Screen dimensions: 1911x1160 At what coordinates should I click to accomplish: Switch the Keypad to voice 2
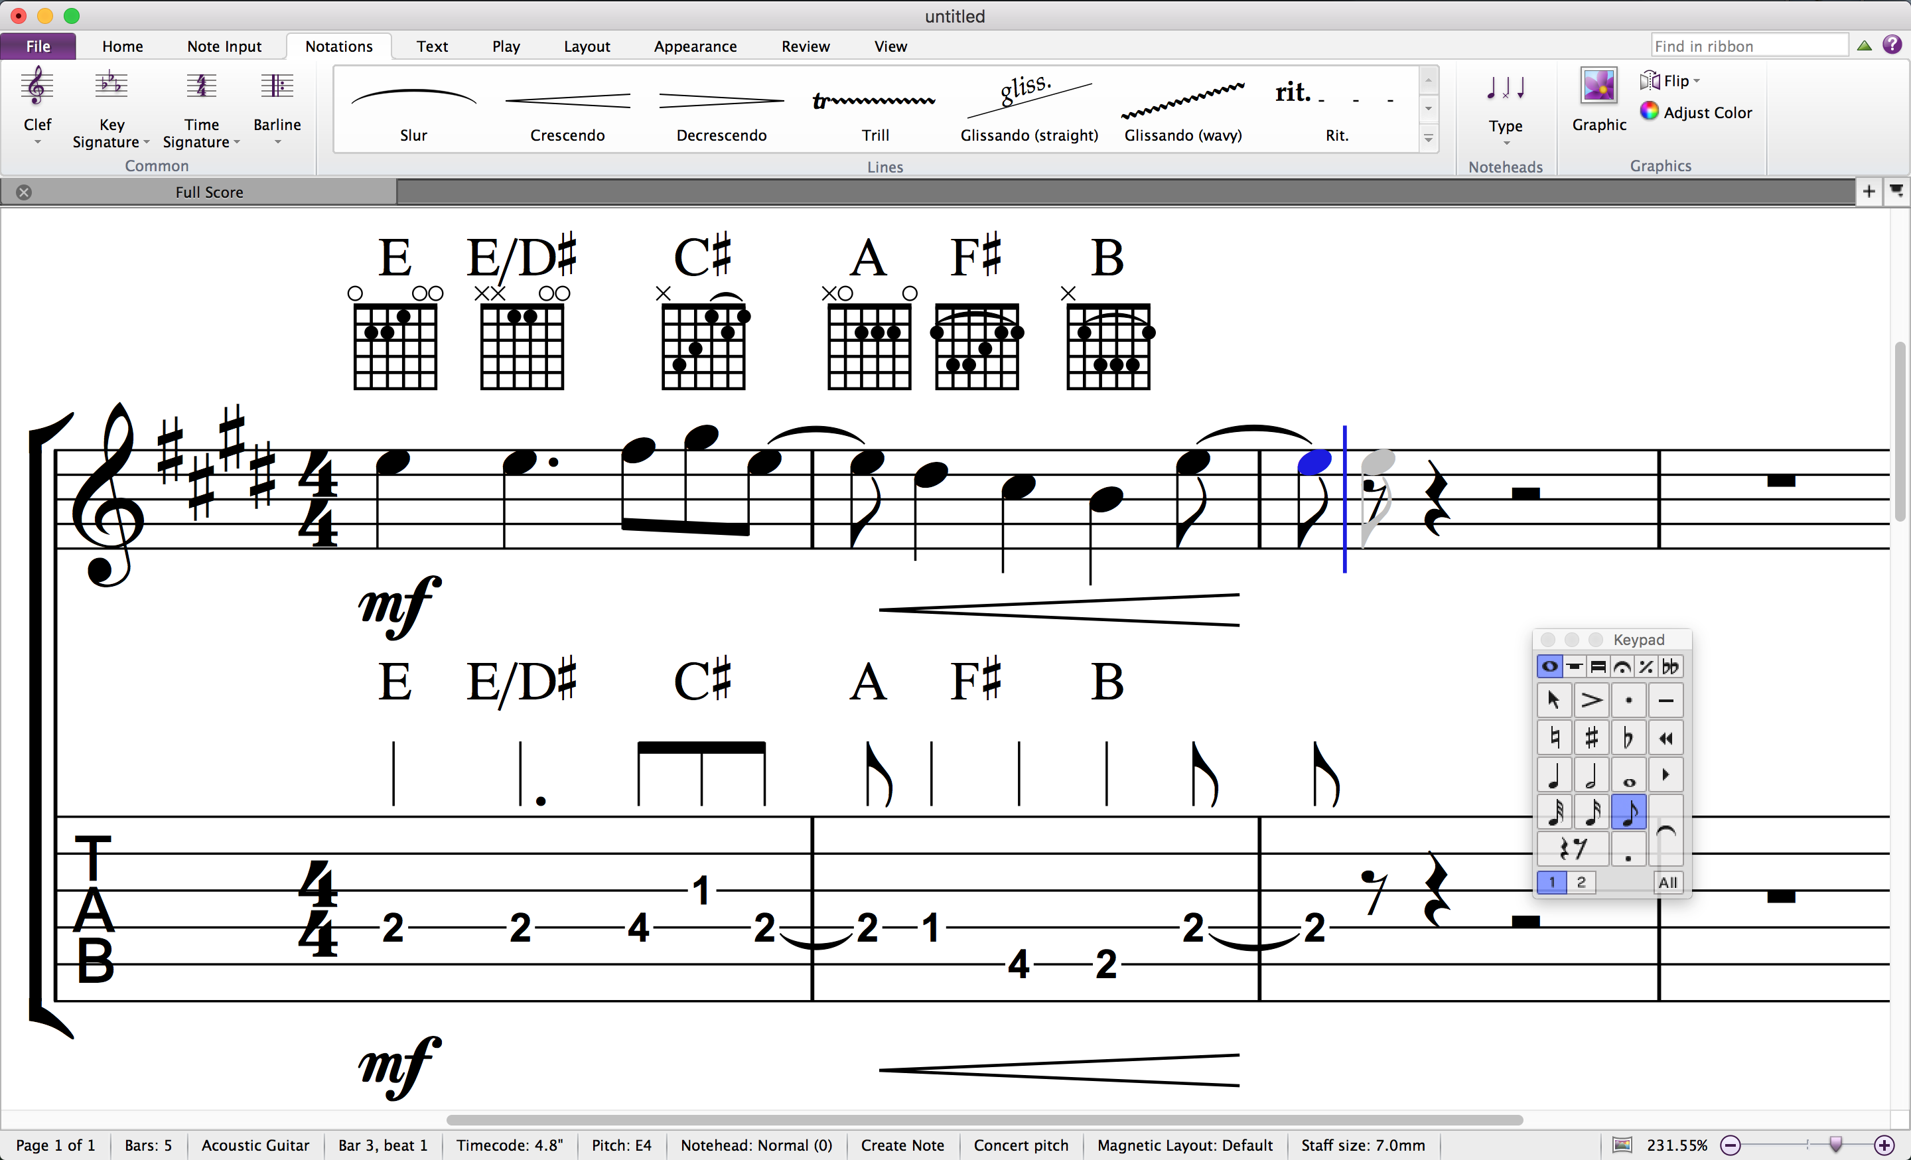coord(1581,882)
